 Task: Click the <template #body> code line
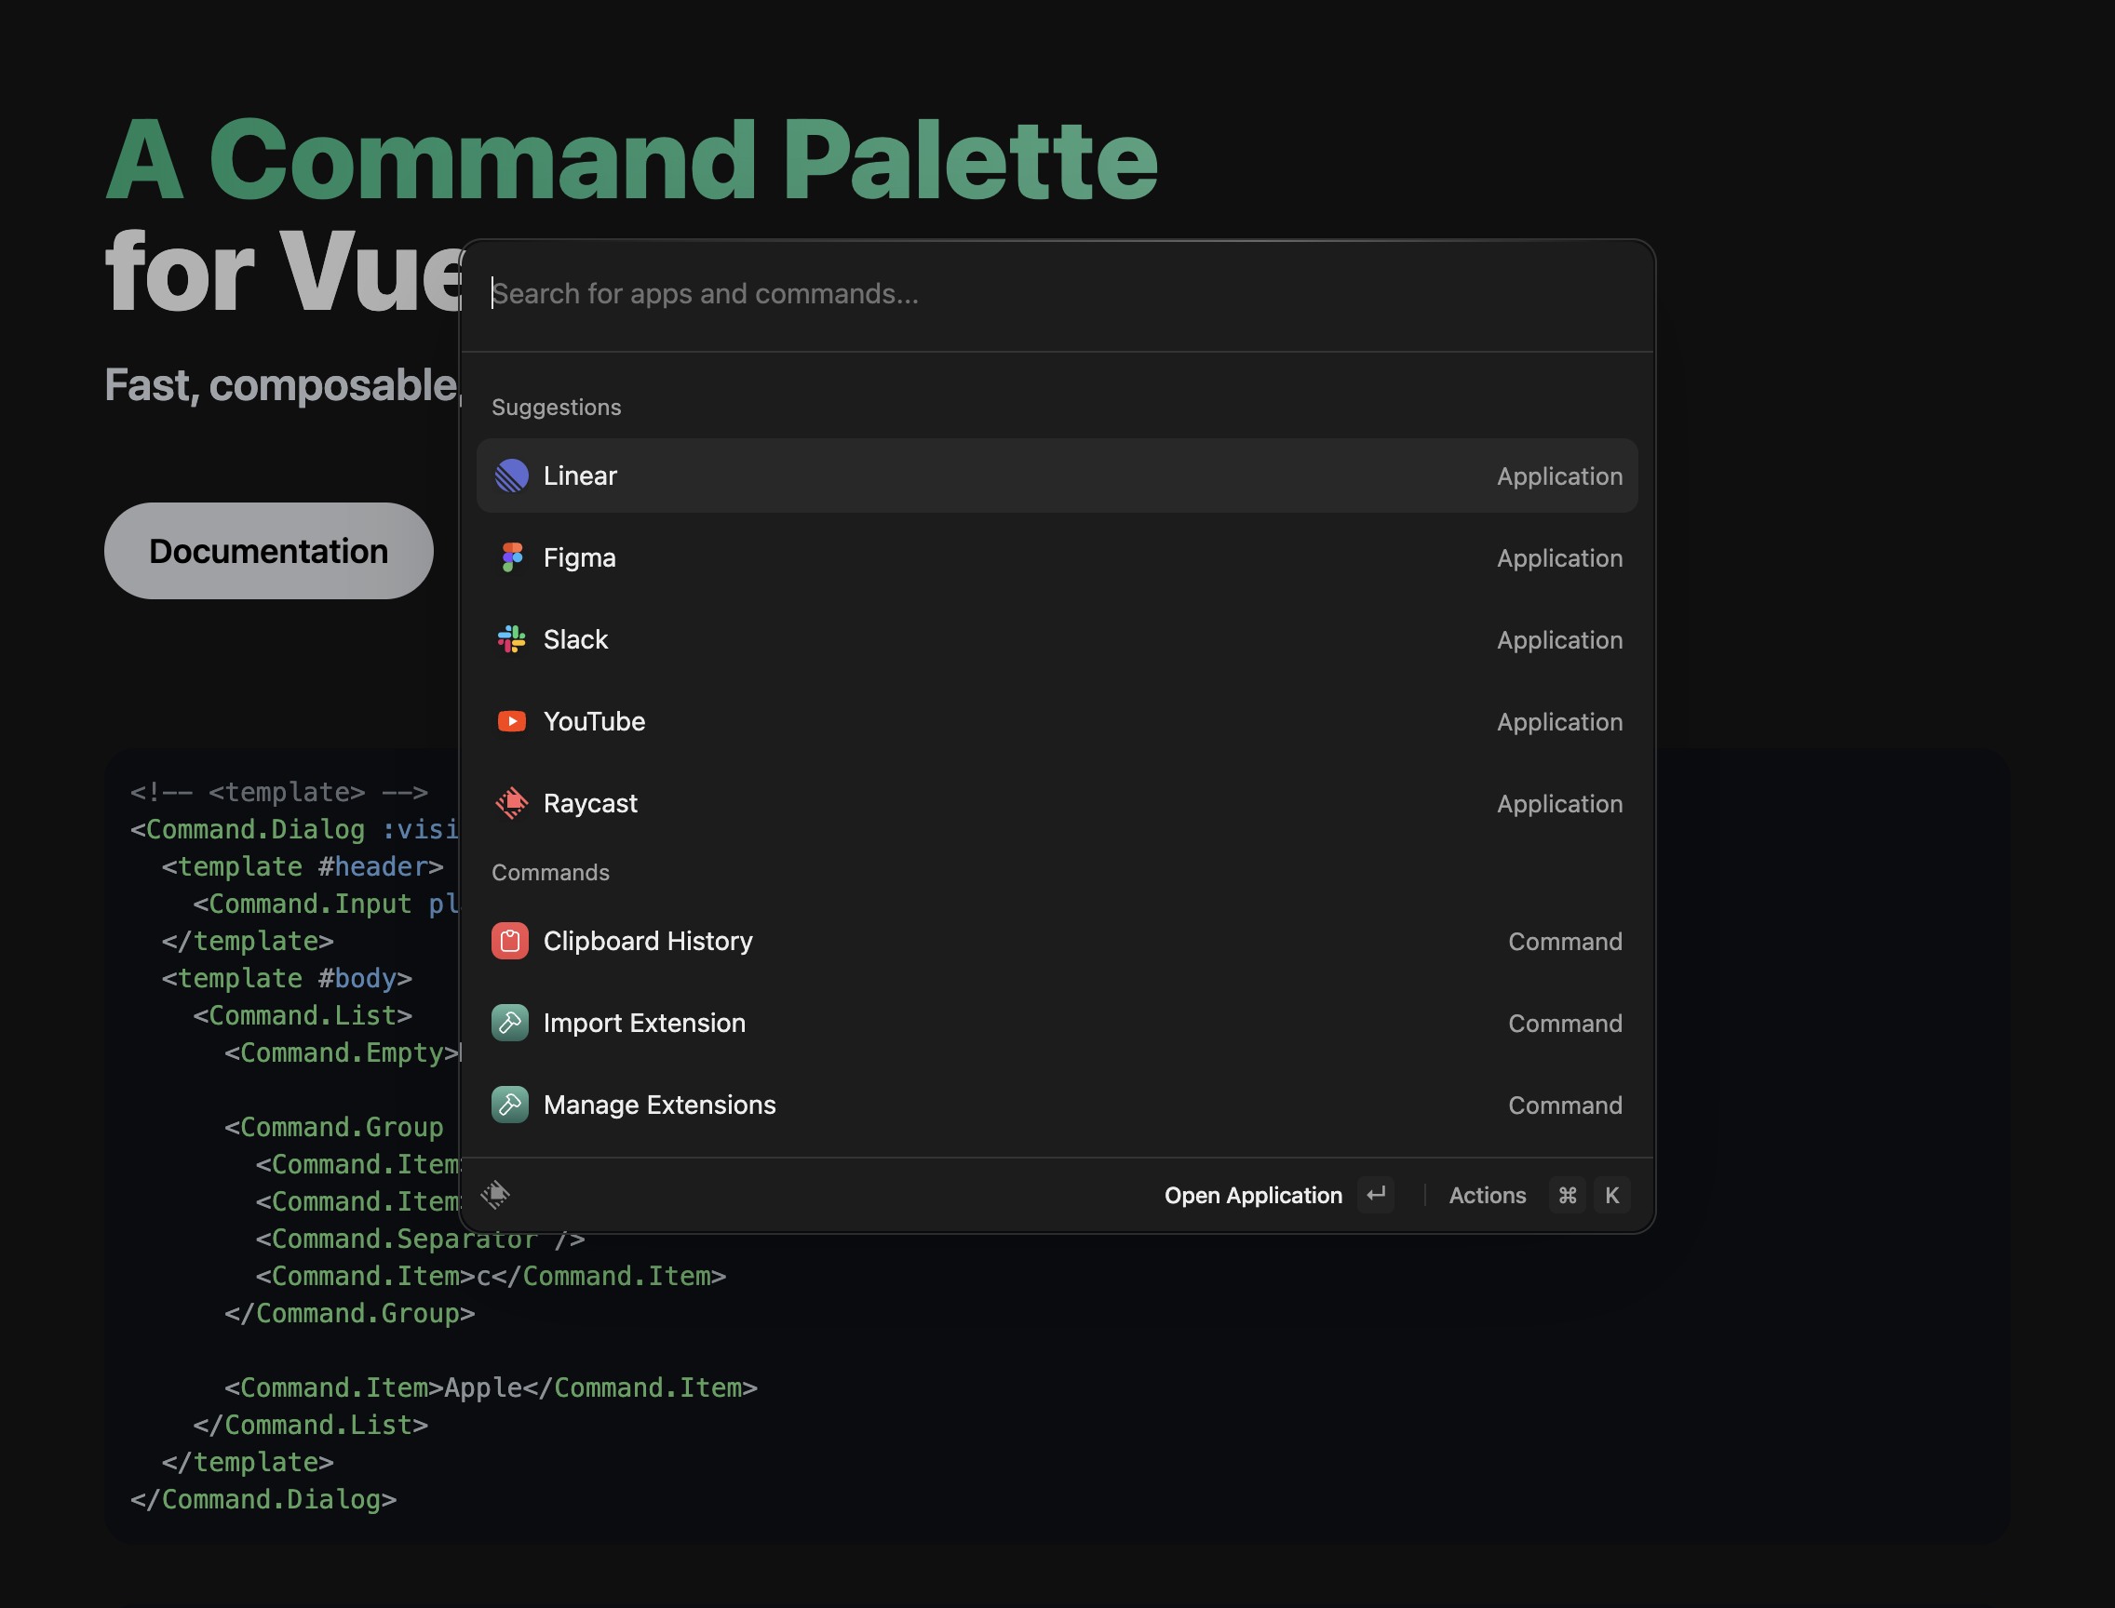[x=287, y=978]
